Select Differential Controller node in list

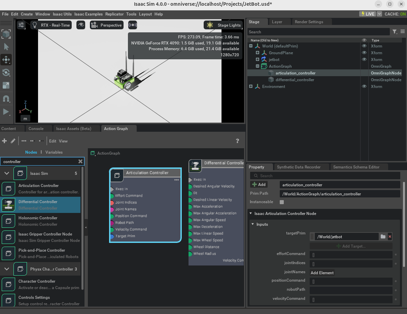[40, 205]
